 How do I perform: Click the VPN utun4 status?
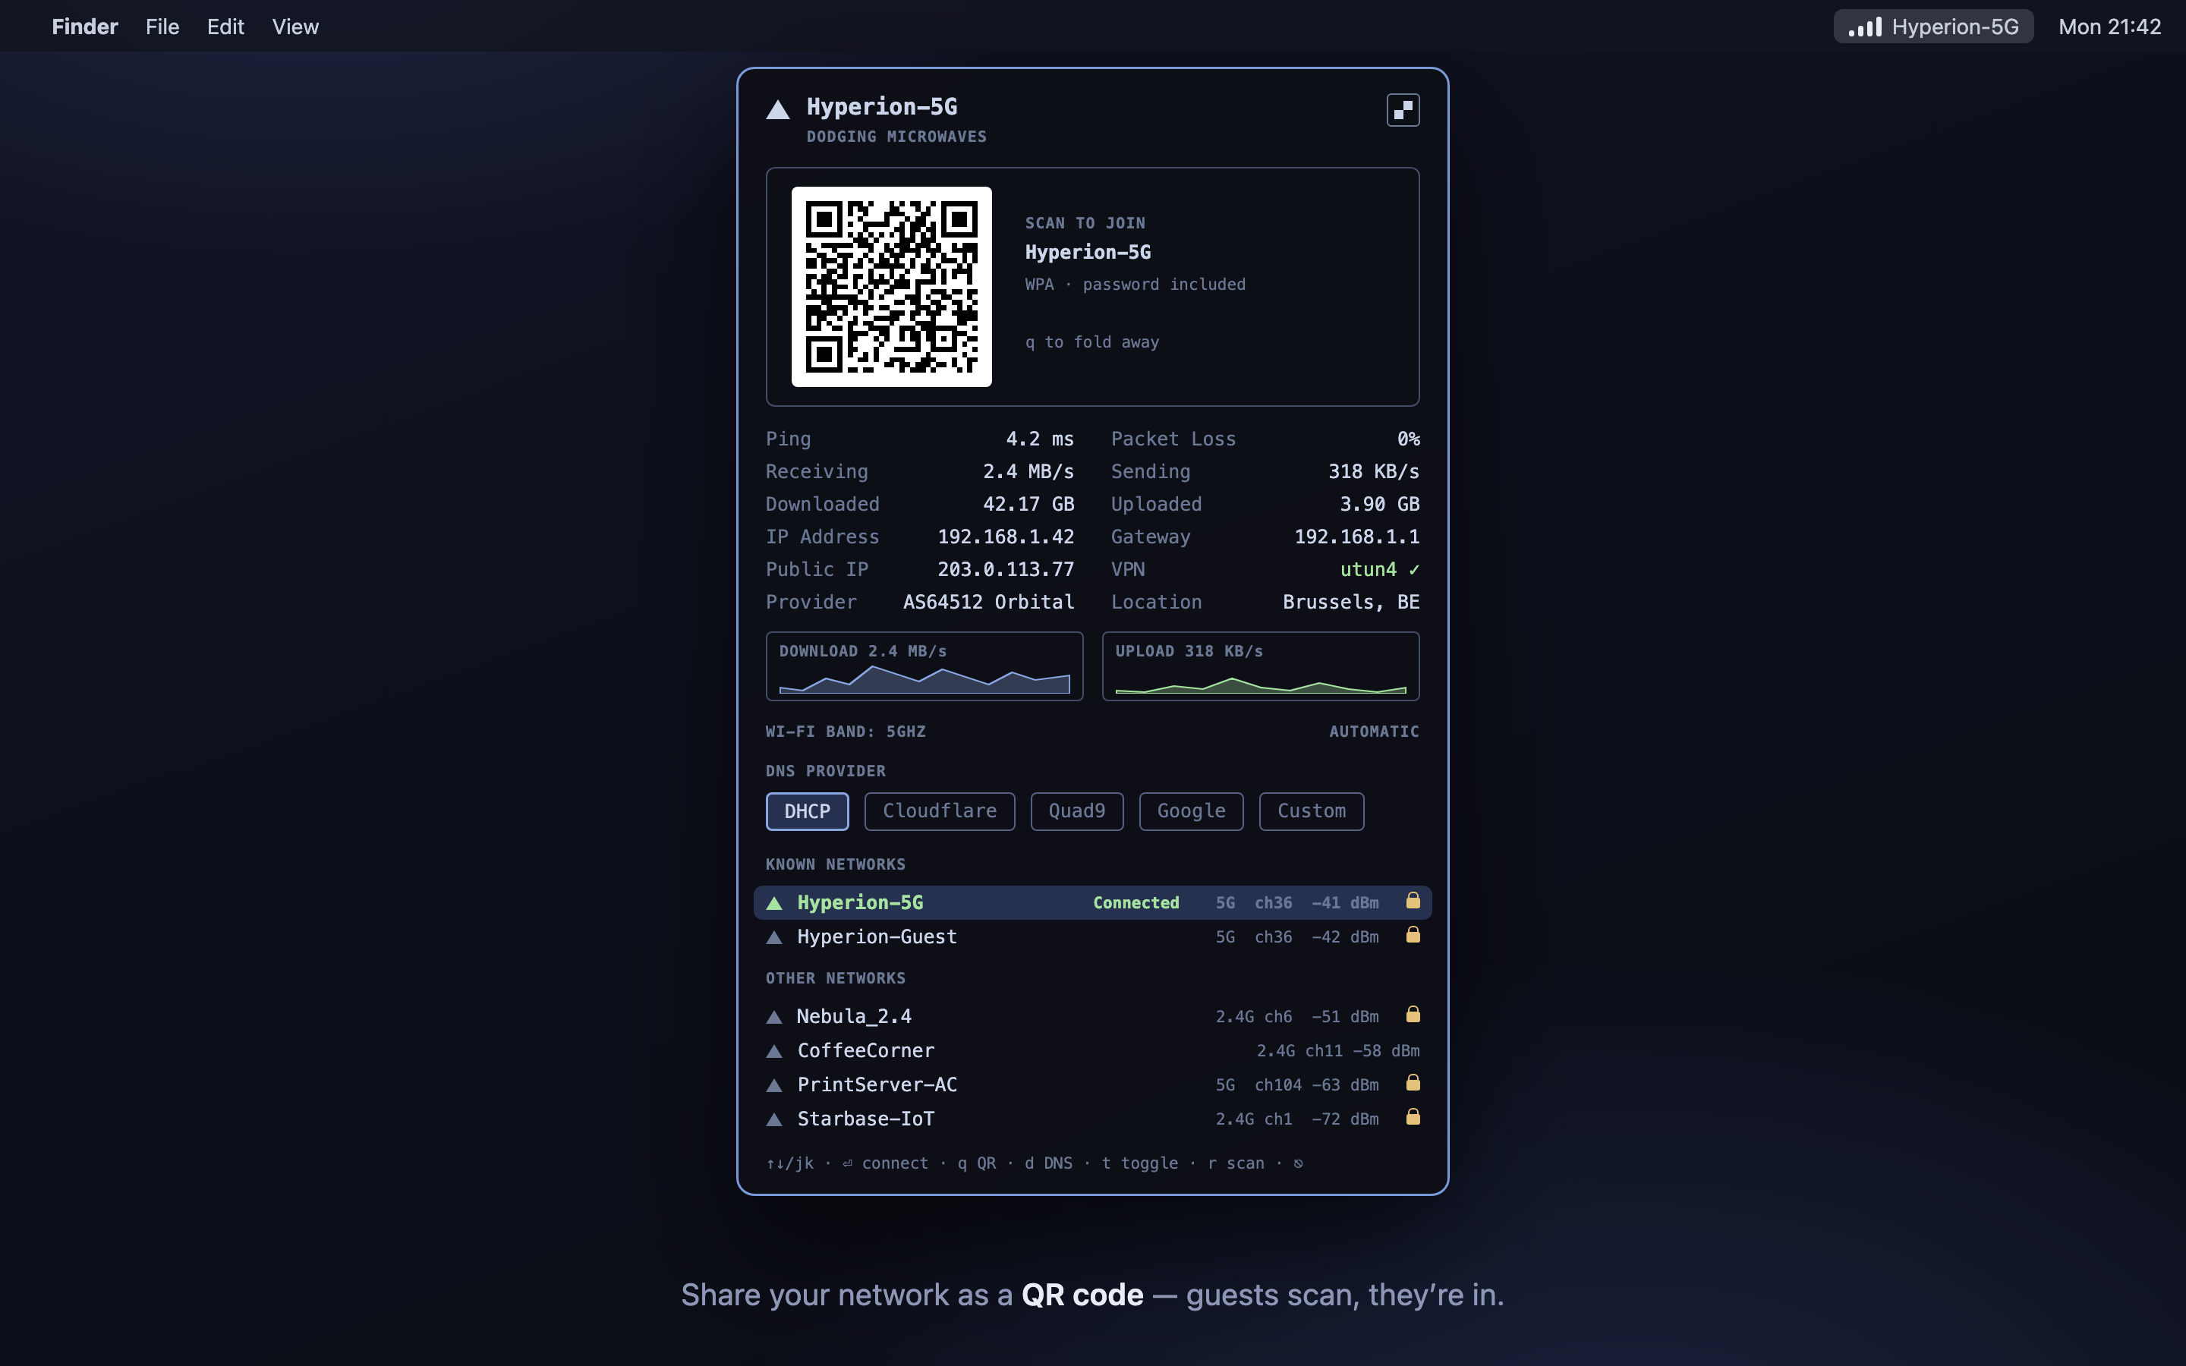[1379, 570]
